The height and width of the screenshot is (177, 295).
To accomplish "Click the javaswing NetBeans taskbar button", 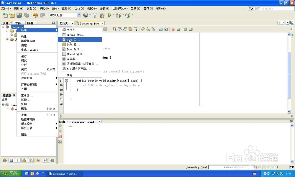I will (x=65, y=174).
